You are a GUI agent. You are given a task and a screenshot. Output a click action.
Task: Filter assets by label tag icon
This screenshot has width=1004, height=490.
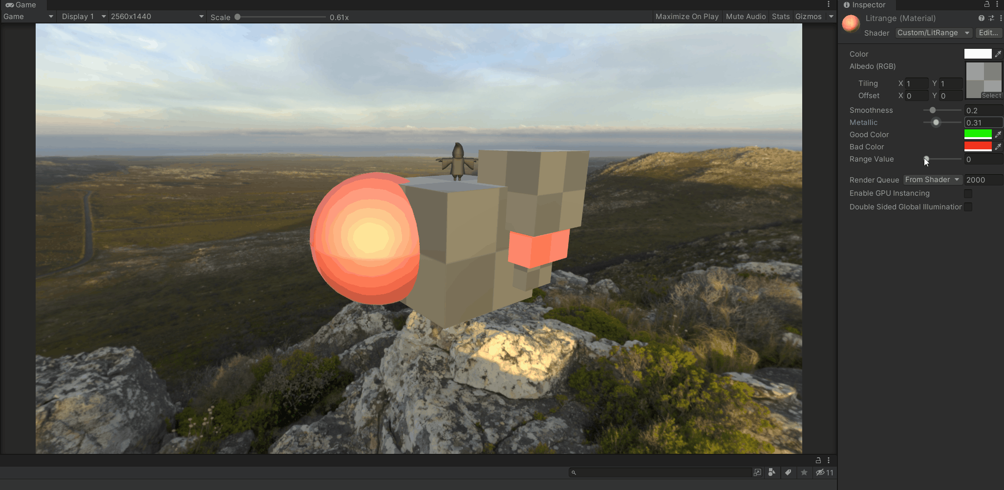click(x=788, y=472)
